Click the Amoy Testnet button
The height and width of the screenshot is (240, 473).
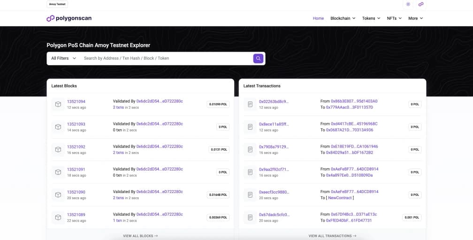click(x=57, y=4)
